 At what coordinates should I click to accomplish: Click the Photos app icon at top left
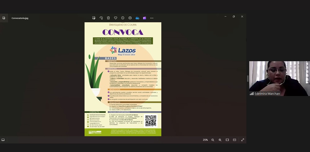click(x=4, y=18)
